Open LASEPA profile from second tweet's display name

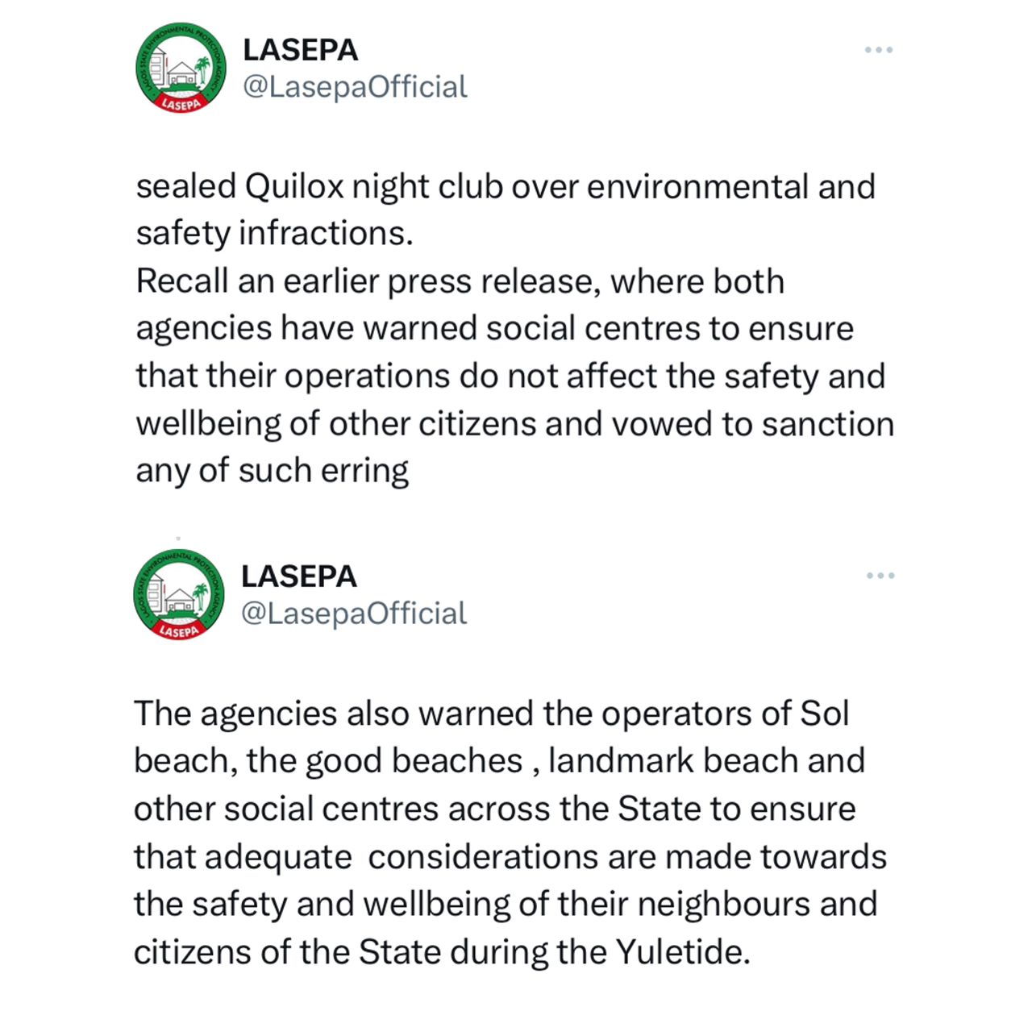click(298, 576)
